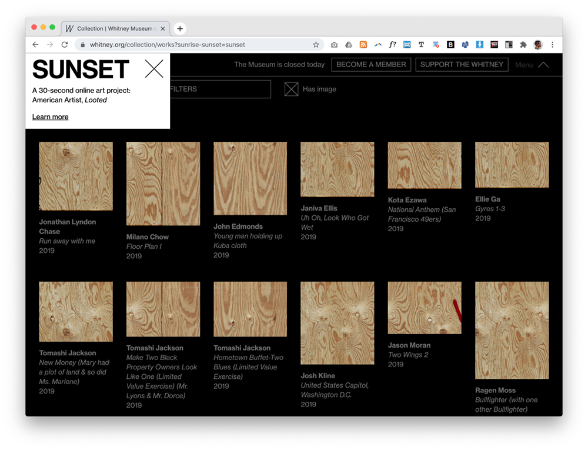The width and height of the screenshot is (588, 450).
Task: Click the orange RSS feed extension icon
Action: [363, 45]
